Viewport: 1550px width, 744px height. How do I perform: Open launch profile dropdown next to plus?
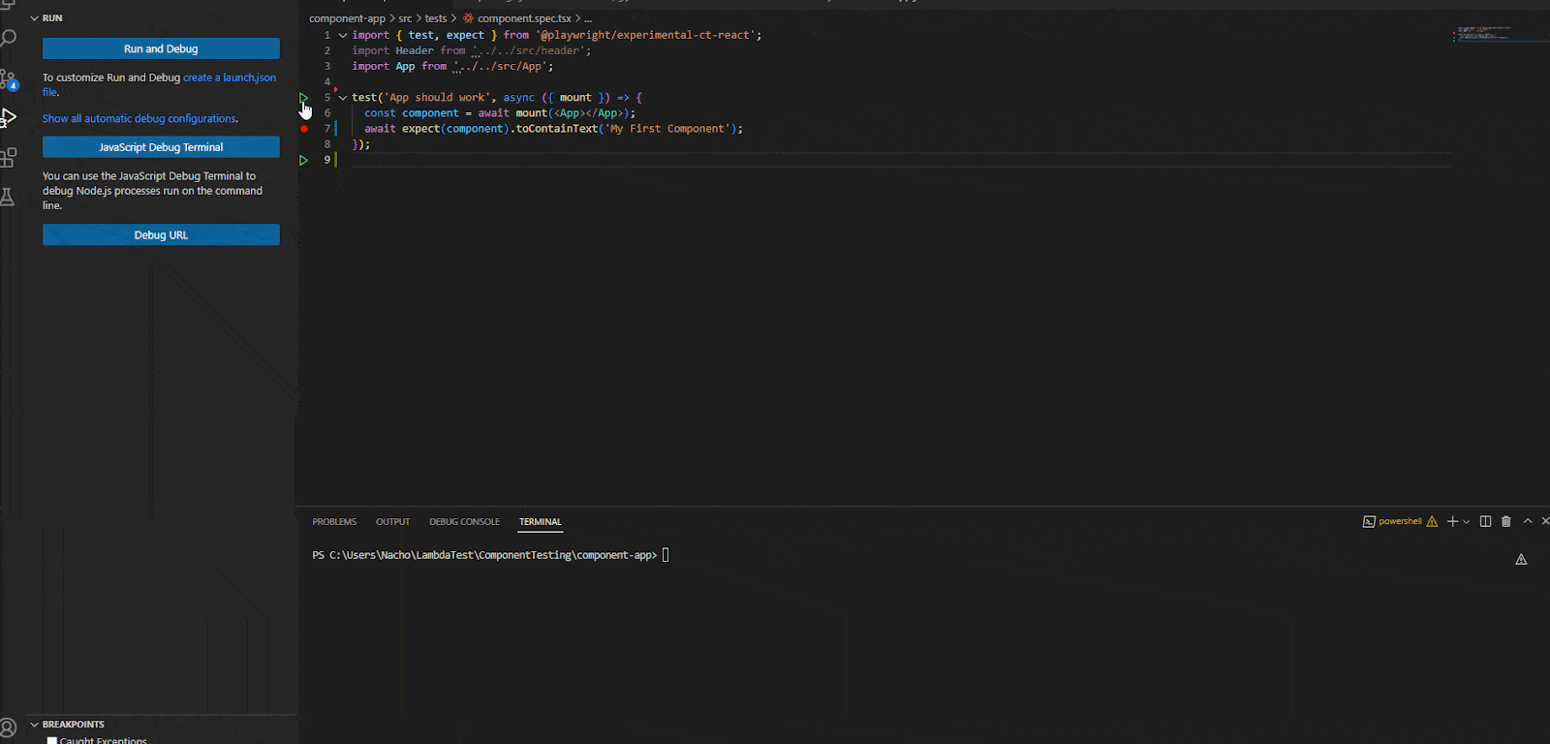tap(1466, 521)
